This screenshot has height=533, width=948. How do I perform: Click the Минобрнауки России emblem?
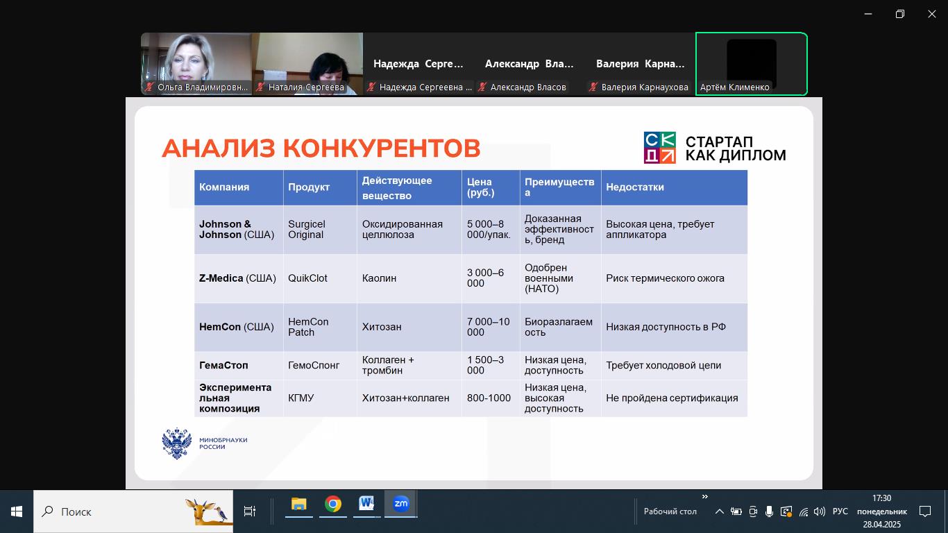(176, 443)
